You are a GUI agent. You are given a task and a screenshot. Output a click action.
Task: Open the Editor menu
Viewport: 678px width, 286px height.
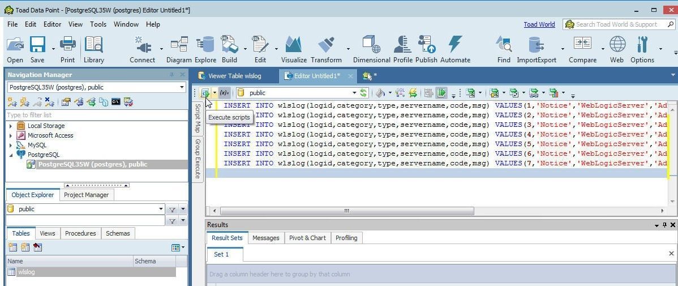point(52,24)
